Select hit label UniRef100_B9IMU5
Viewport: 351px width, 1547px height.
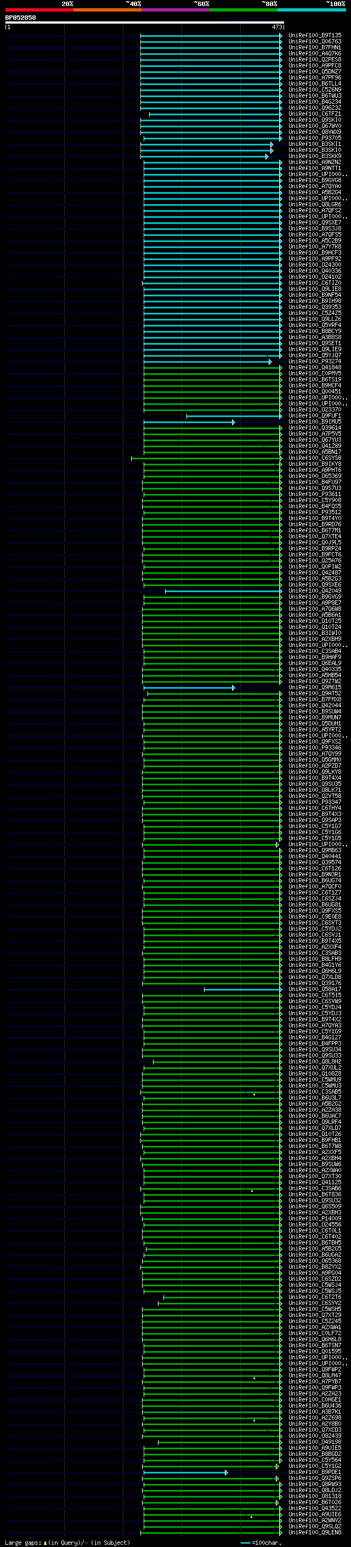tap(315, 421)
